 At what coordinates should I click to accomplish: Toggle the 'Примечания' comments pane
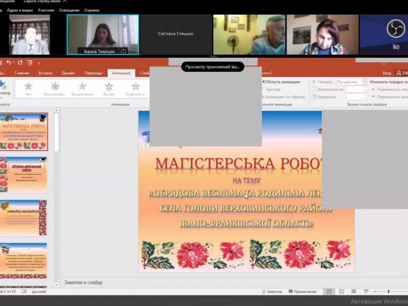302,292
